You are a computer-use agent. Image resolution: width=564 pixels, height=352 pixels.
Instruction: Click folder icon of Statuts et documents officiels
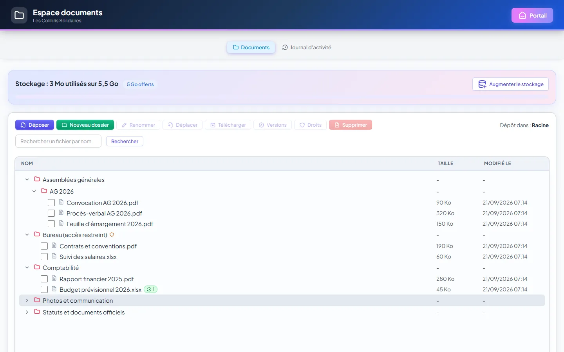[x=37, y=312]
